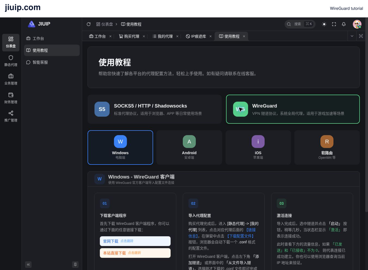Expand tab list dropdown chevron
This screenshot has width=368, height=270.
[352, 36]
